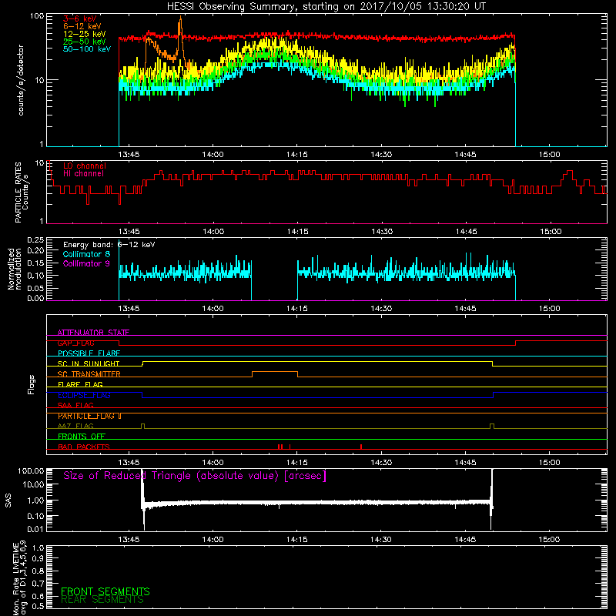Select the 'FRONT SEGMENTS' legend label
This screenshot has width=616, height=616.
105,591
